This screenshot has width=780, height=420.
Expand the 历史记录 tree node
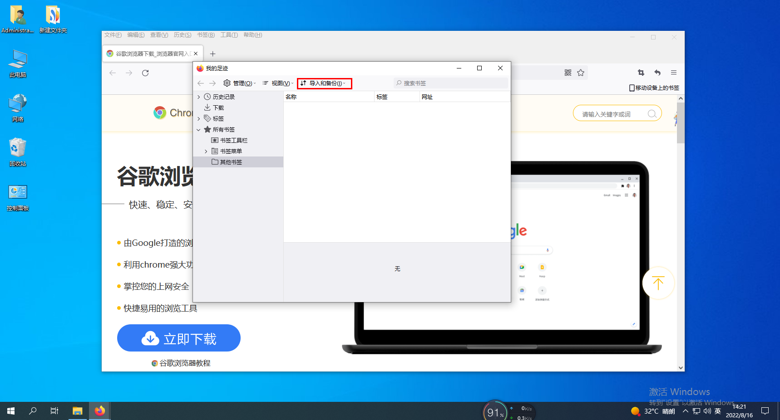[x=198, y=97]
